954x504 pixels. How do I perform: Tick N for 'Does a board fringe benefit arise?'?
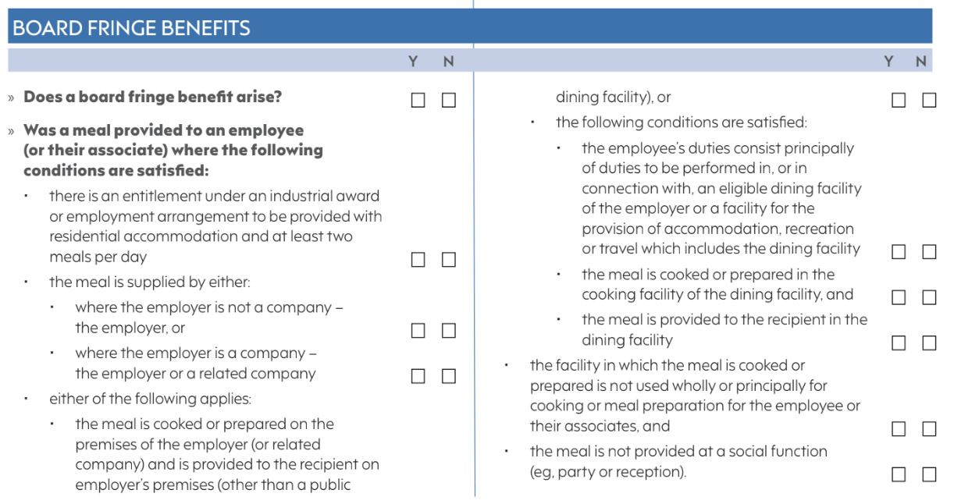[x=448, y=101]
